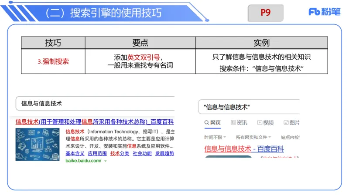The image size is (349, 196).
Task: Open the 时间不限 filter dropdown
Action: click(215, 137)
